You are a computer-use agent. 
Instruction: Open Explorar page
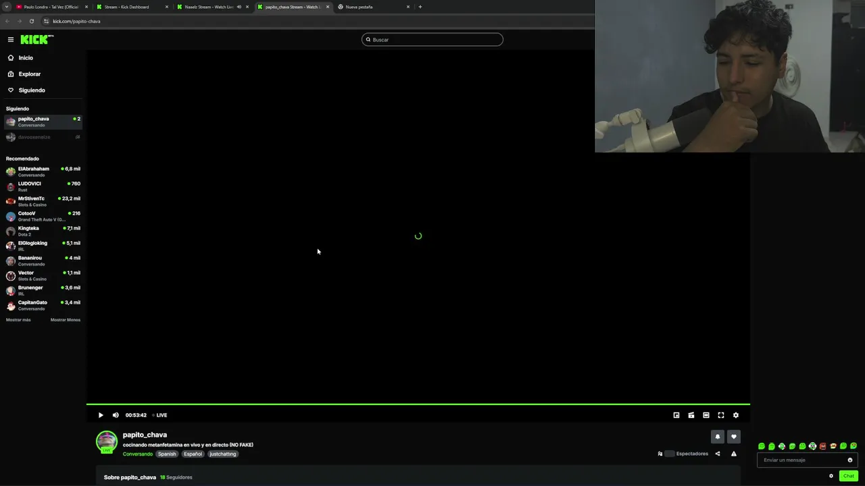coord(29,74)
